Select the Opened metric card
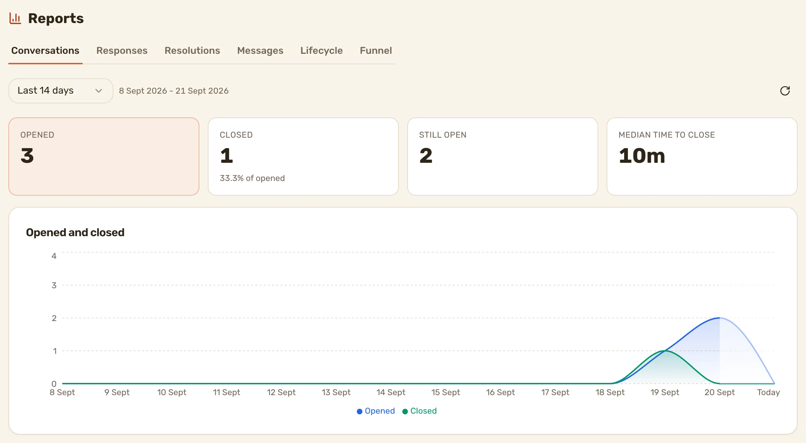Screen dimensions: 806x443 104,157
